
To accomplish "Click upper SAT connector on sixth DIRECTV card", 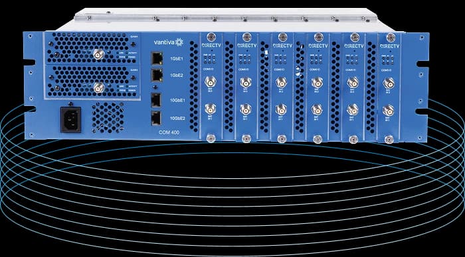I will click(x=389, y=83).
